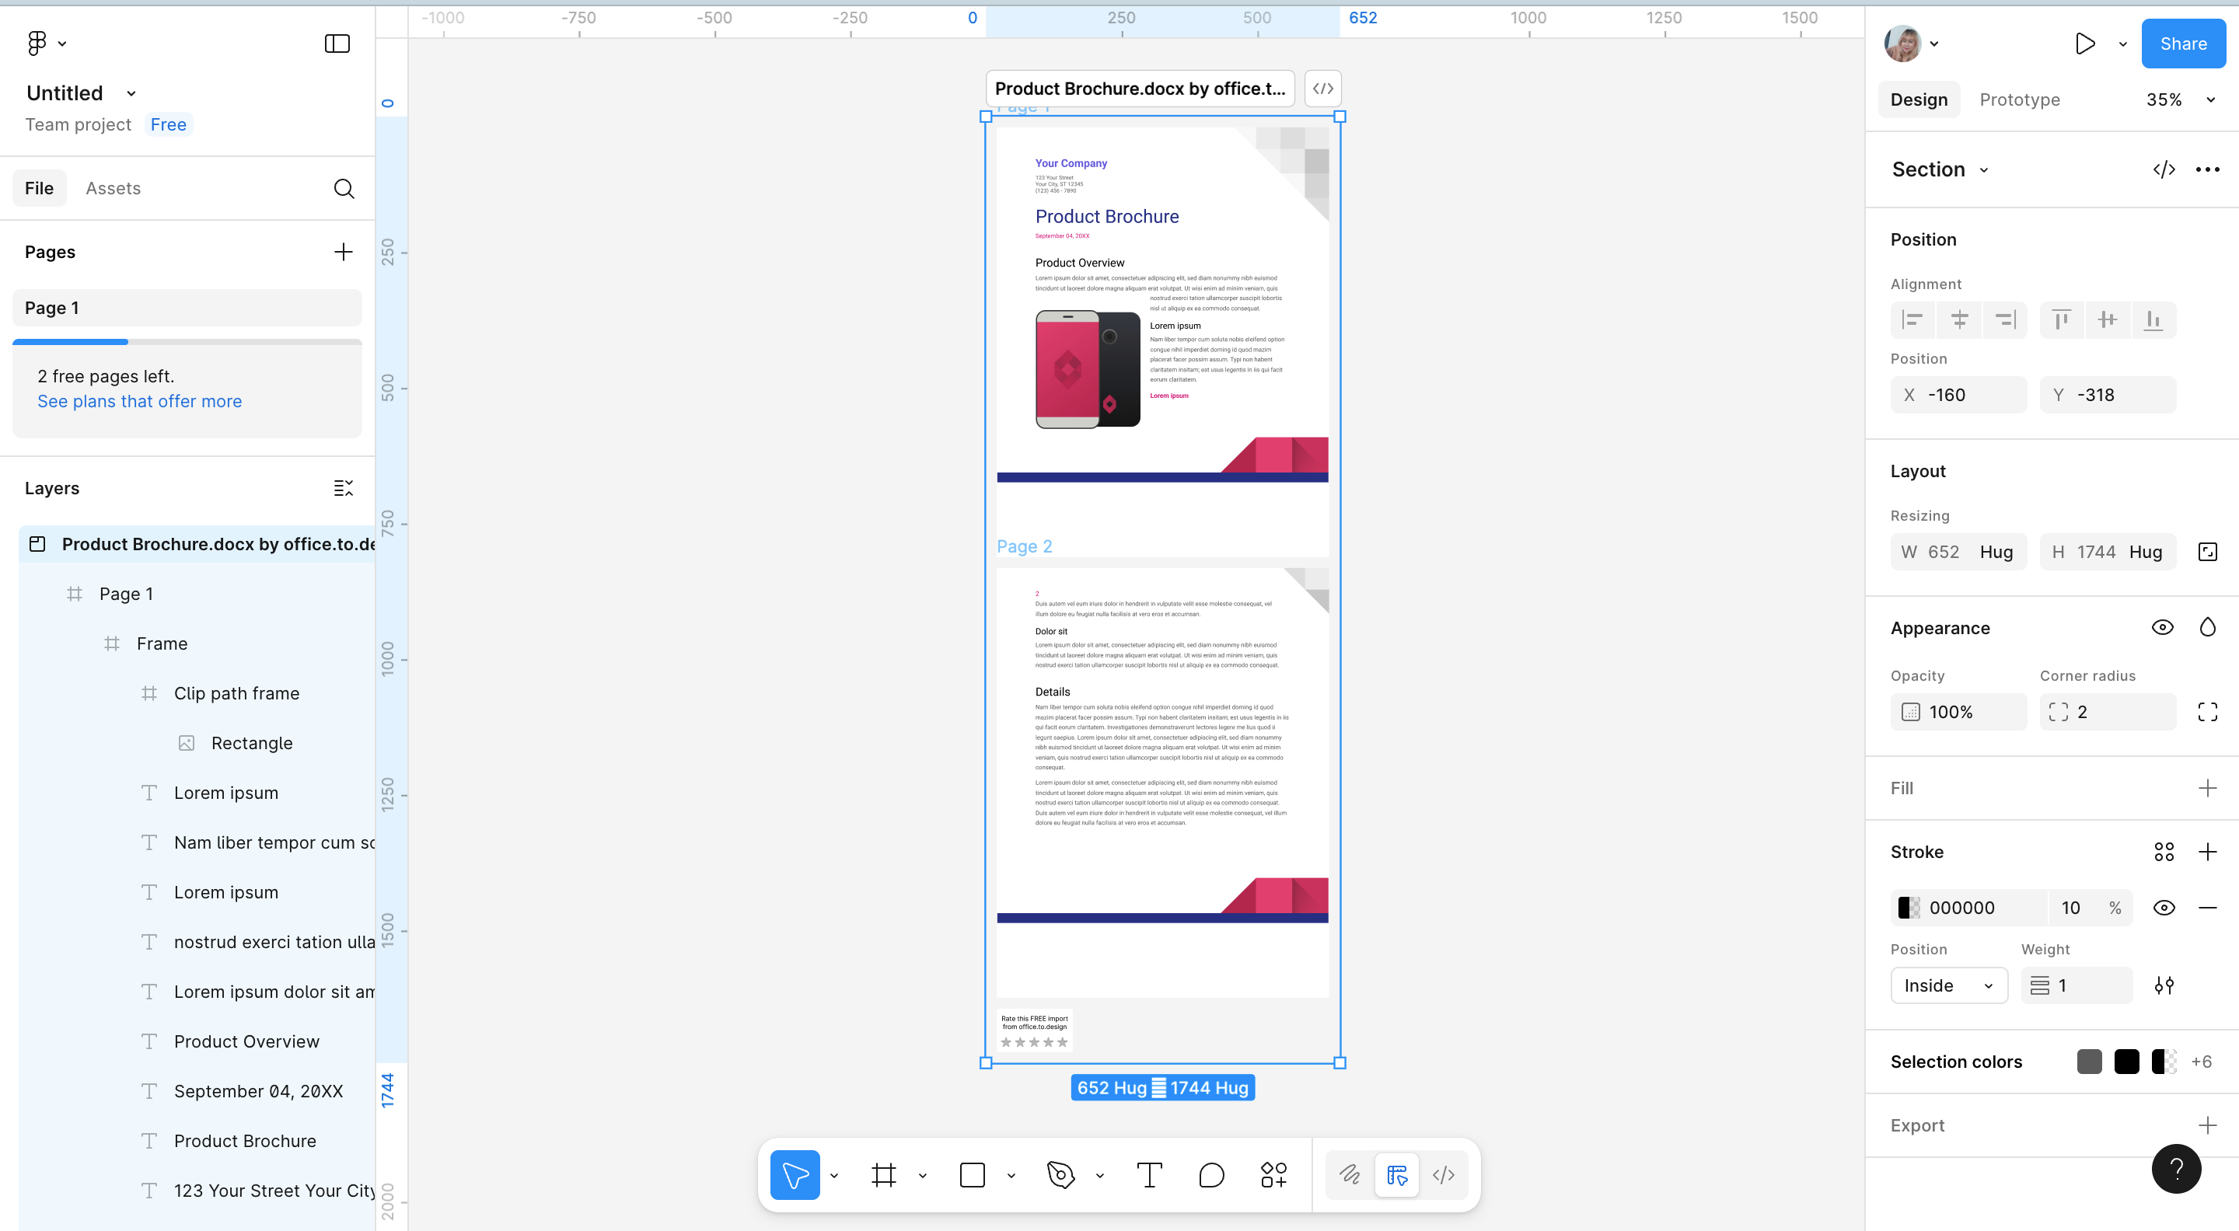
Task: Click the resize to fit icon
Action: point(2208,552)
